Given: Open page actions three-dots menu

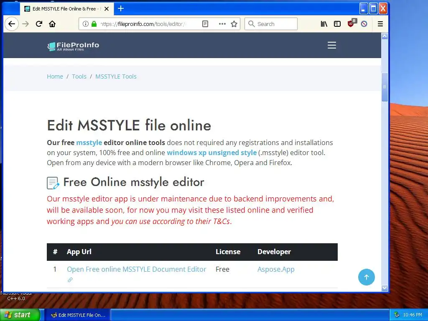Looking at the screenshot, I should 222,24.
